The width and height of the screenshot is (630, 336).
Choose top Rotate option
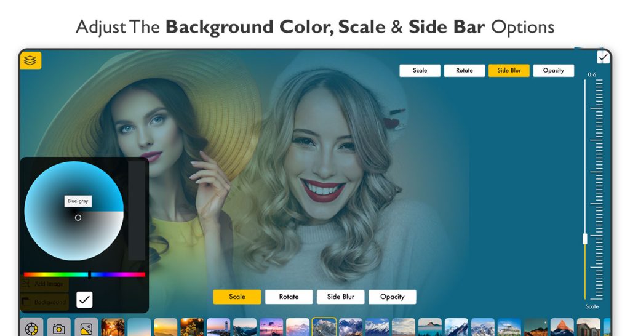tap(465, 70)
